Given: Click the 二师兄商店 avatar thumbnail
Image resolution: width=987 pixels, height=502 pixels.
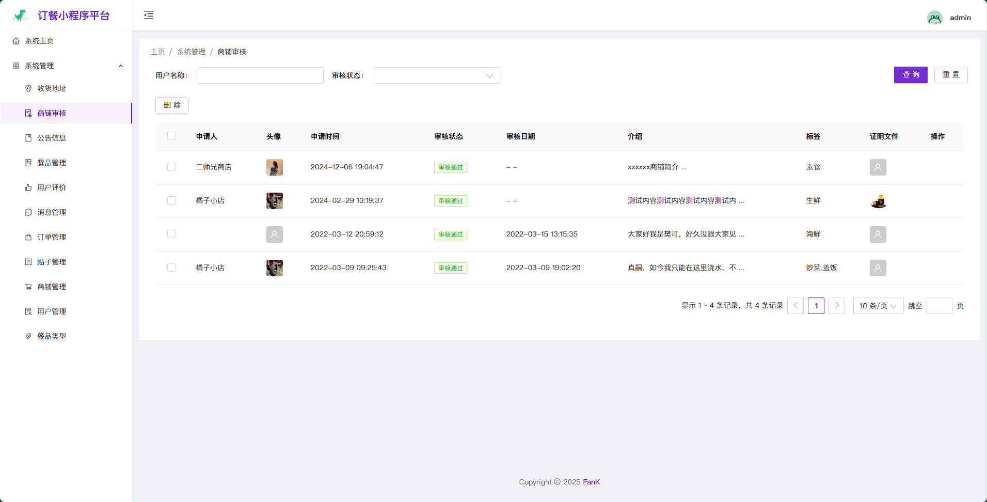Looking at the screenshot, I should (274, 167).
